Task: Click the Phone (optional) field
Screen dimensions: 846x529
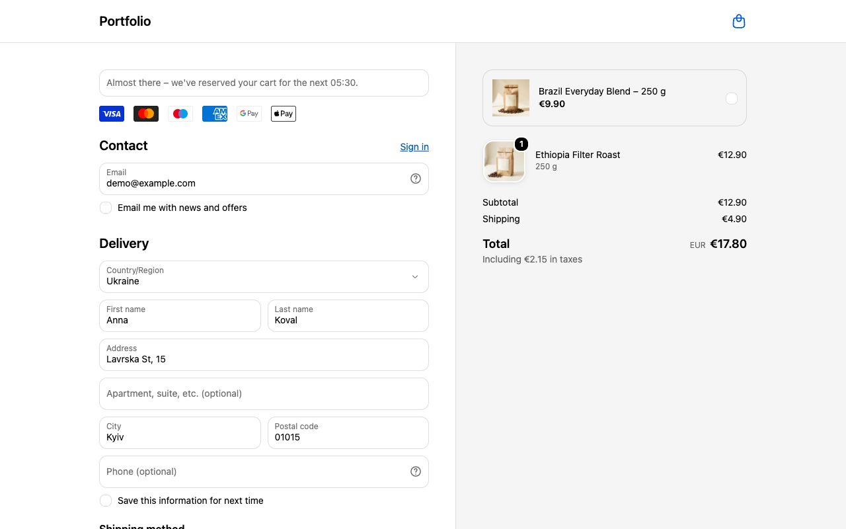Action: click(x=264, y=471)
